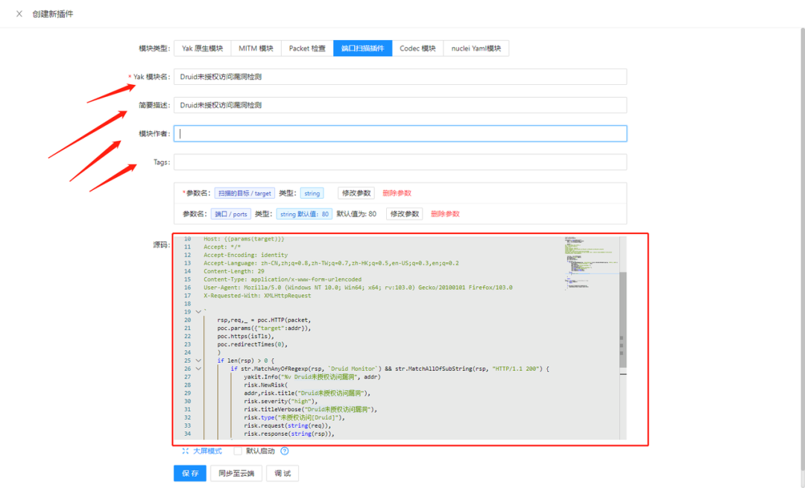Viewport: 805px width, 488px height.
Task: Click code line 14 Content-Length: 29
Action: click(233, 271)
